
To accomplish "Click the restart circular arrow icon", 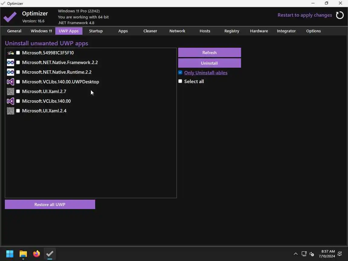I will pos(340,15).
